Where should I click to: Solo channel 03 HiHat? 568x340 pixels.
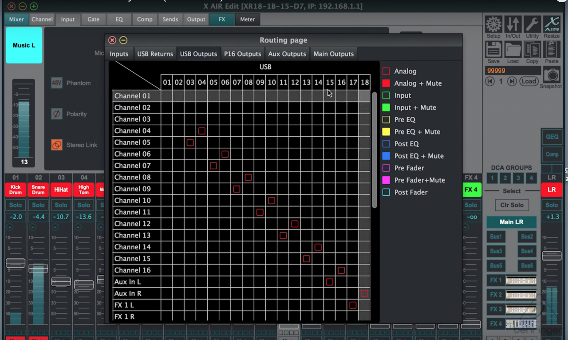click(61, 205)
